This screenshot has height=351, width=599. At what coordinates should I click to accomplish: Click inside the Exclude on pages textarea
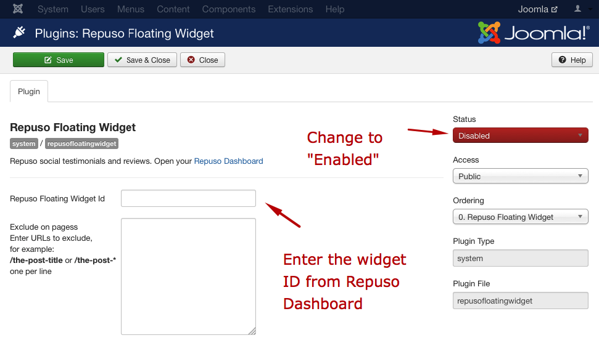point(188,276)
